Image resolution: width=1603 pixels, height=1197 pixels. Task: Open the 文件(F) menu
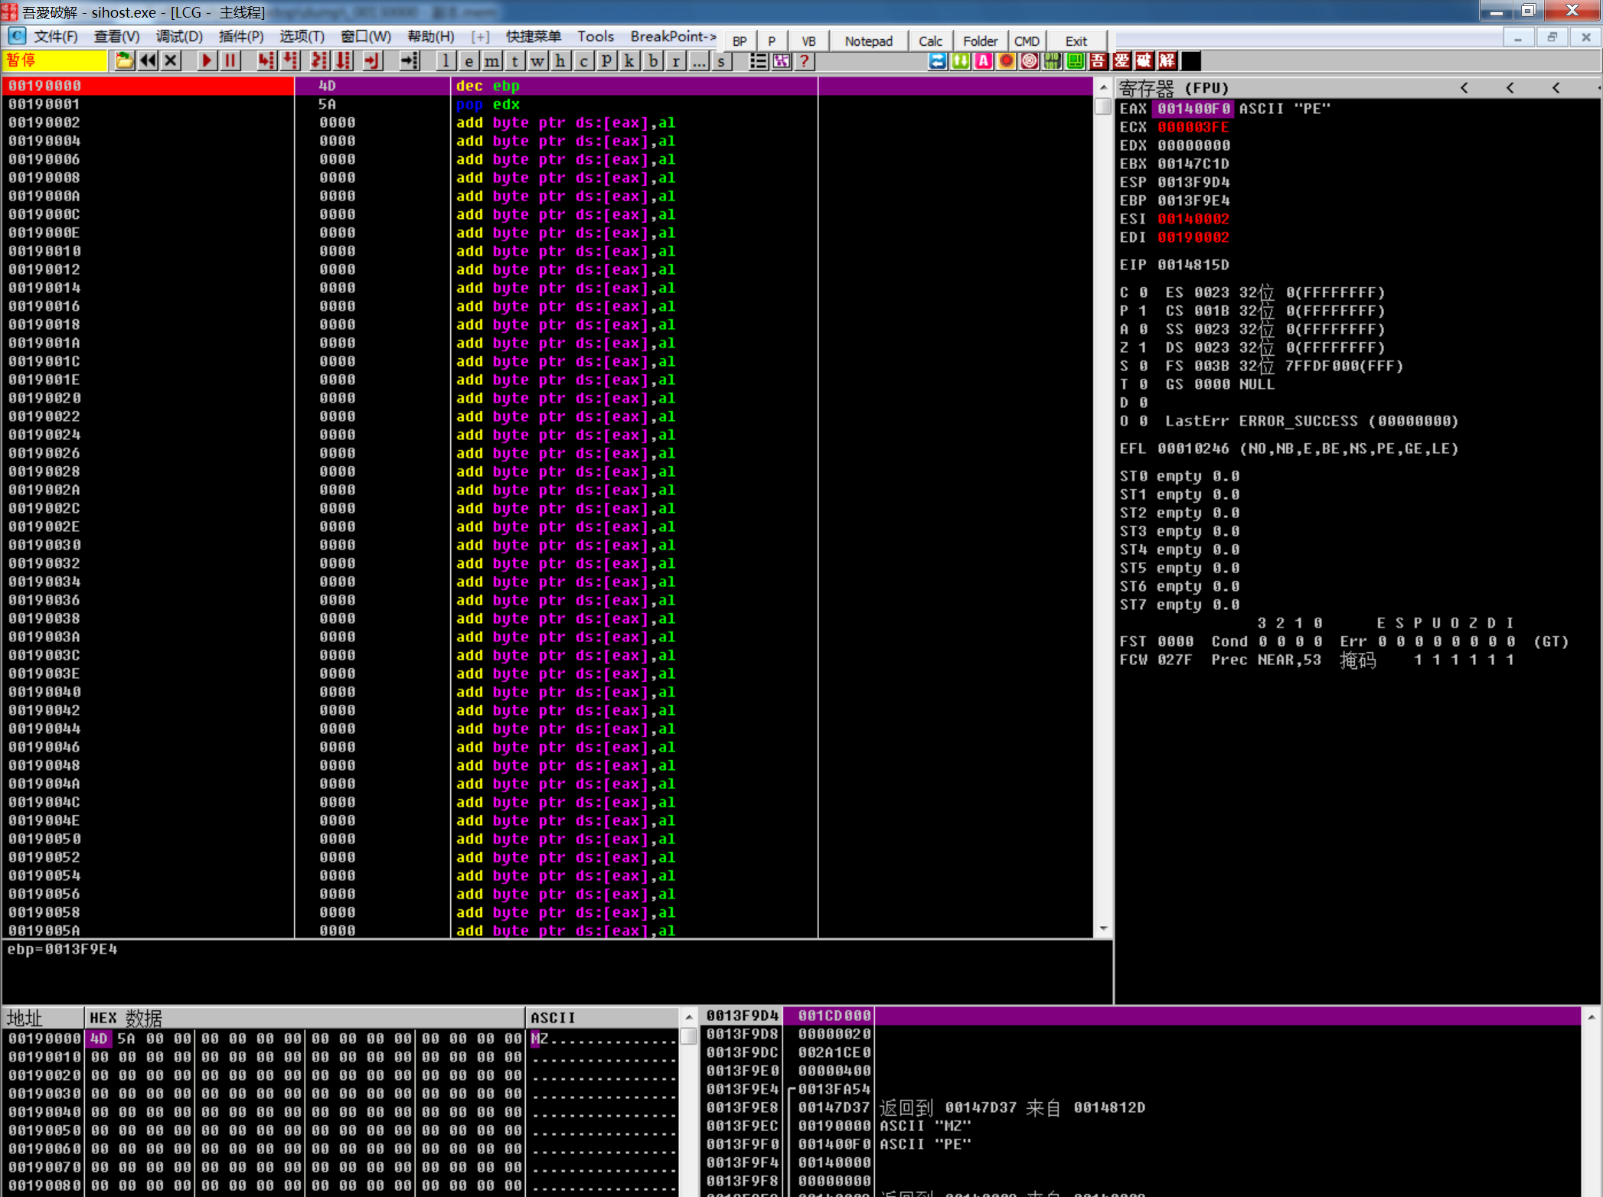pos(55,36)
